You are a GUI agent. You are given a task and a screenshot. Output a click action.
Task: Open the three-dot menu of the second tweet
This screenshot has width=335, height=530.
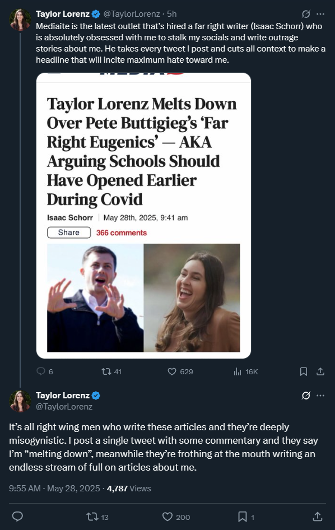[x=320, y=396]
